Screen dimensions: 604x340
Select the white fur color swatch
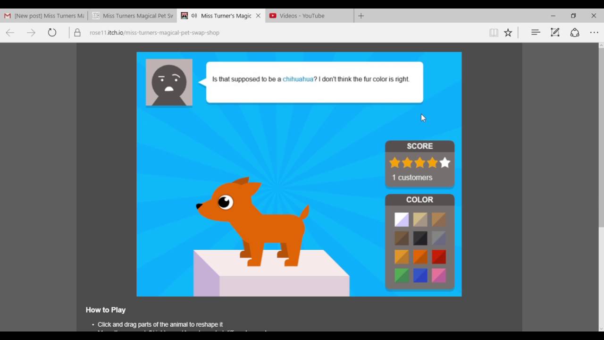point(402,220)
